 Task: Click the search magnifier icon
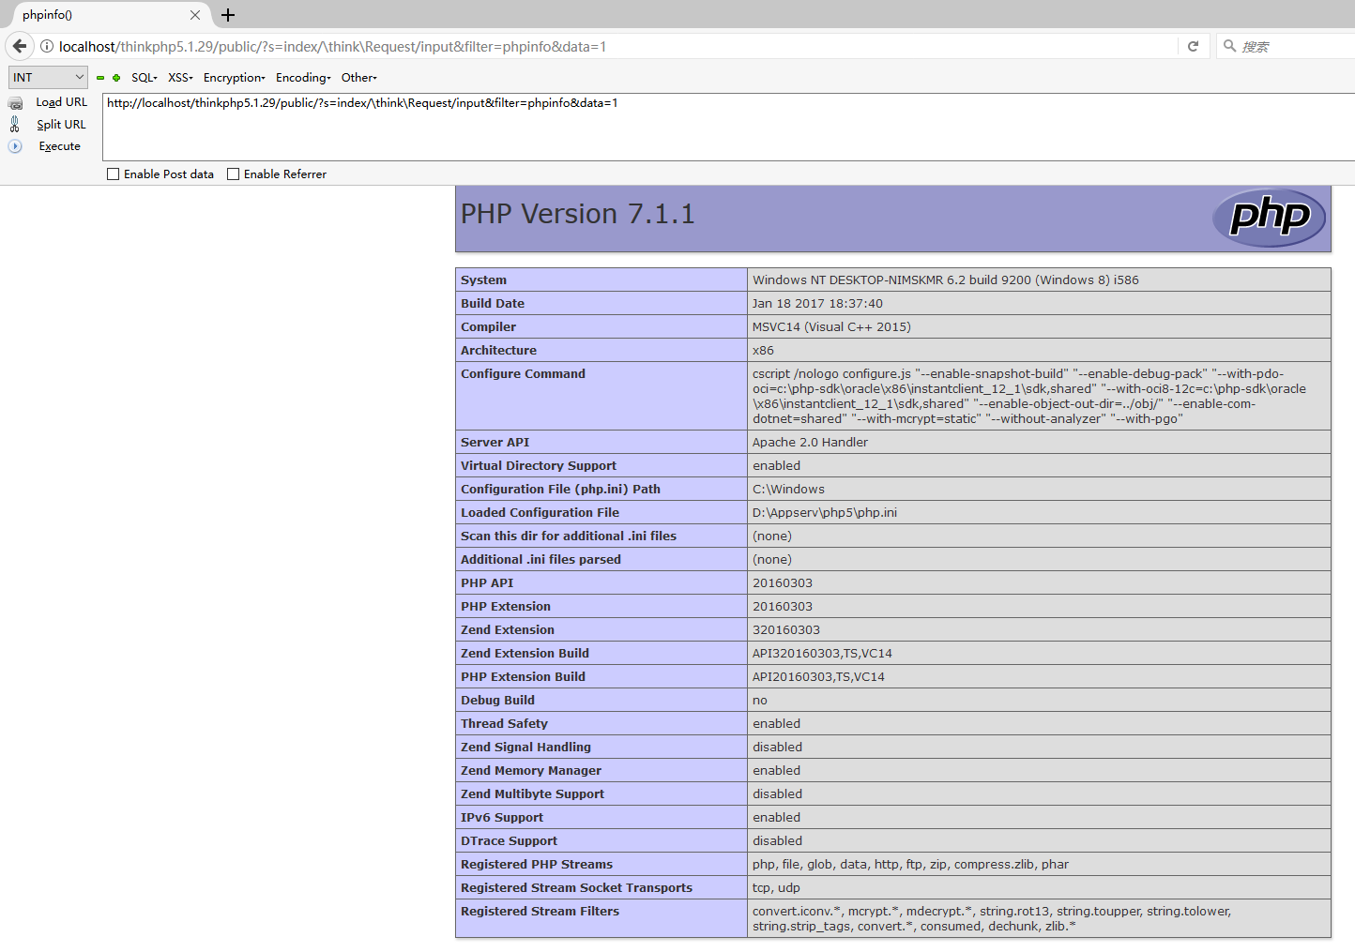(1229, 46)
